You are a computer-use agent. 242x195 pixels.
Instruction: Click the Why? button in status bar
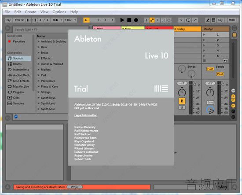pyautogui.click(x=75, y=187)
